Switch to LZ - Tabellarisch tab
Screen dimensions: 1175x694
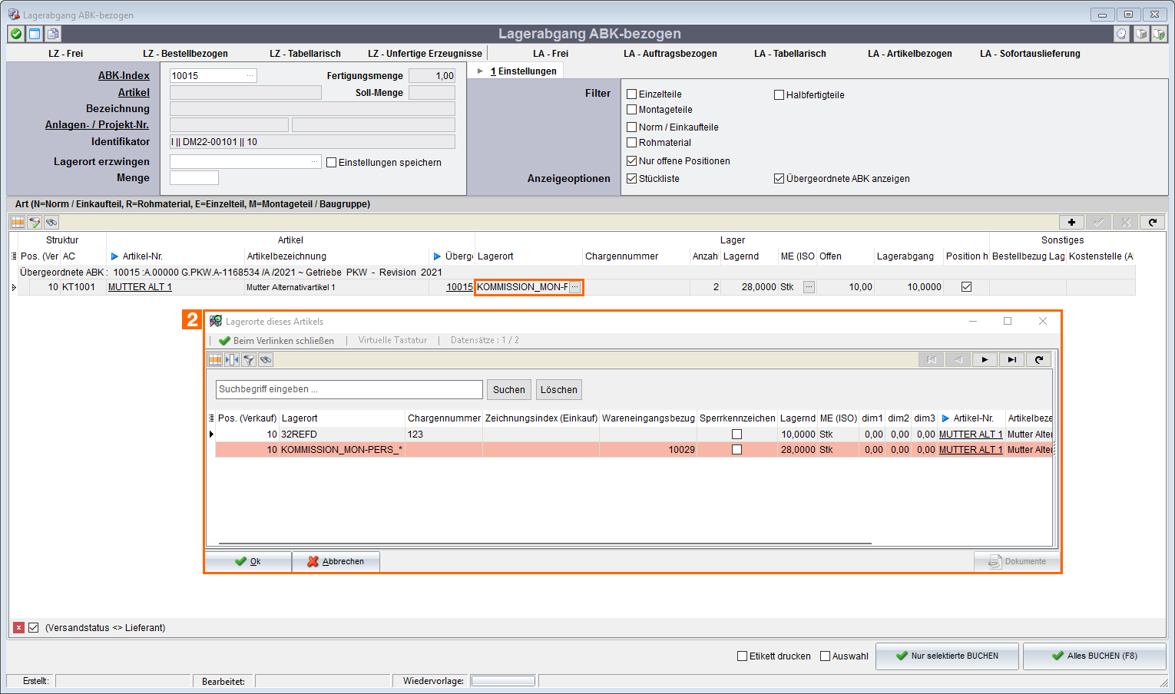pos(305,54)
